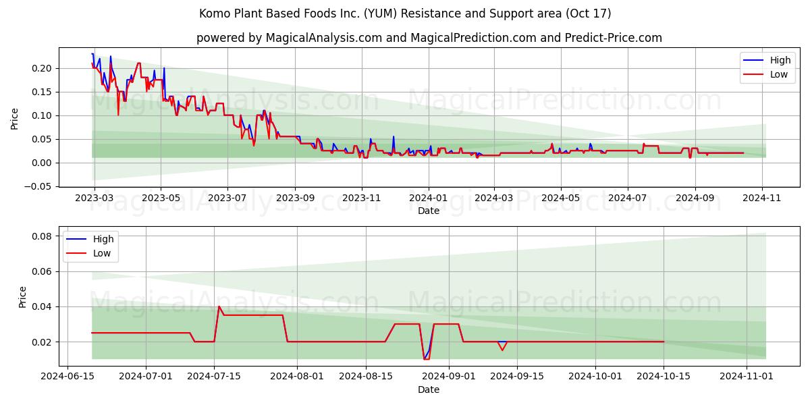Screen dimensions: 810x405
Task: Click the 2023-11 date tick label
Action: tap(362, 198)
